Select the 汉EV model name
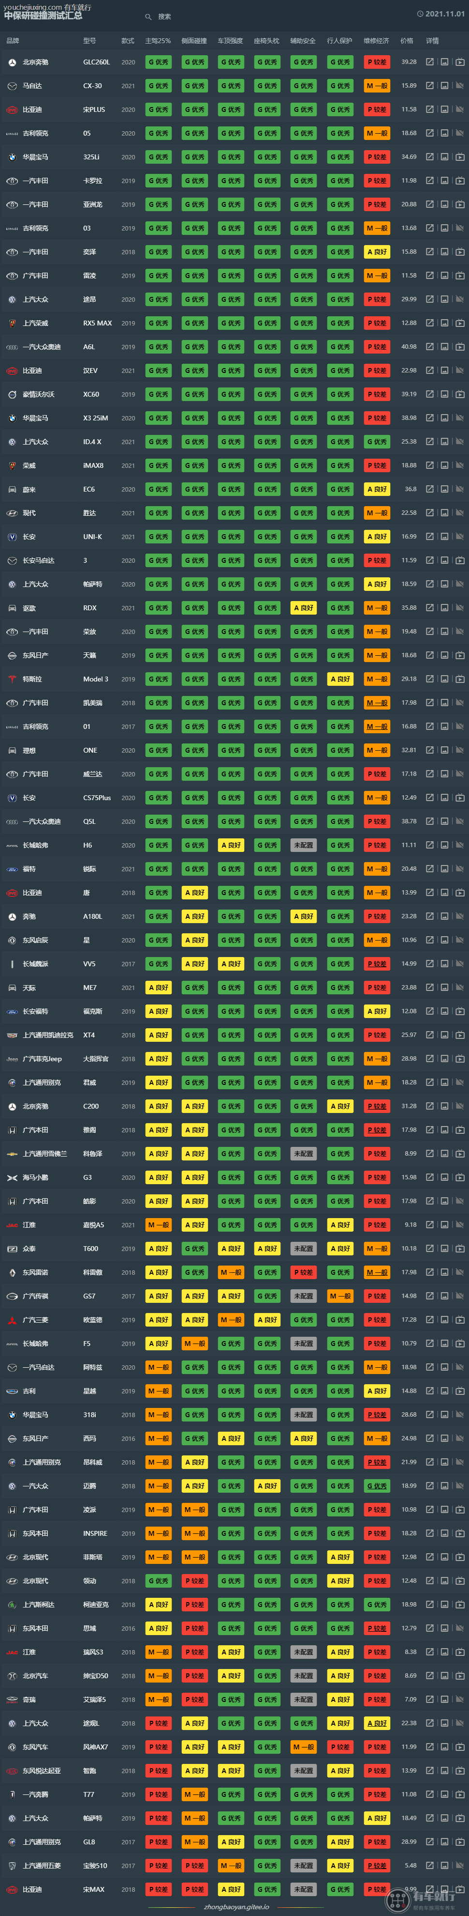This screenshot has height=1916, width=469. tap(90, 371)
